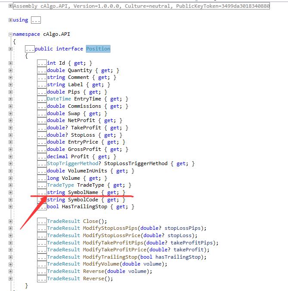
Task: Open the ellipsis box before double Quantity
Action: coord(42,70)
